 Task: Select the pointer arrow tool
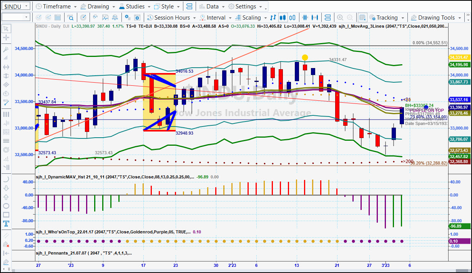click(6, 28)
